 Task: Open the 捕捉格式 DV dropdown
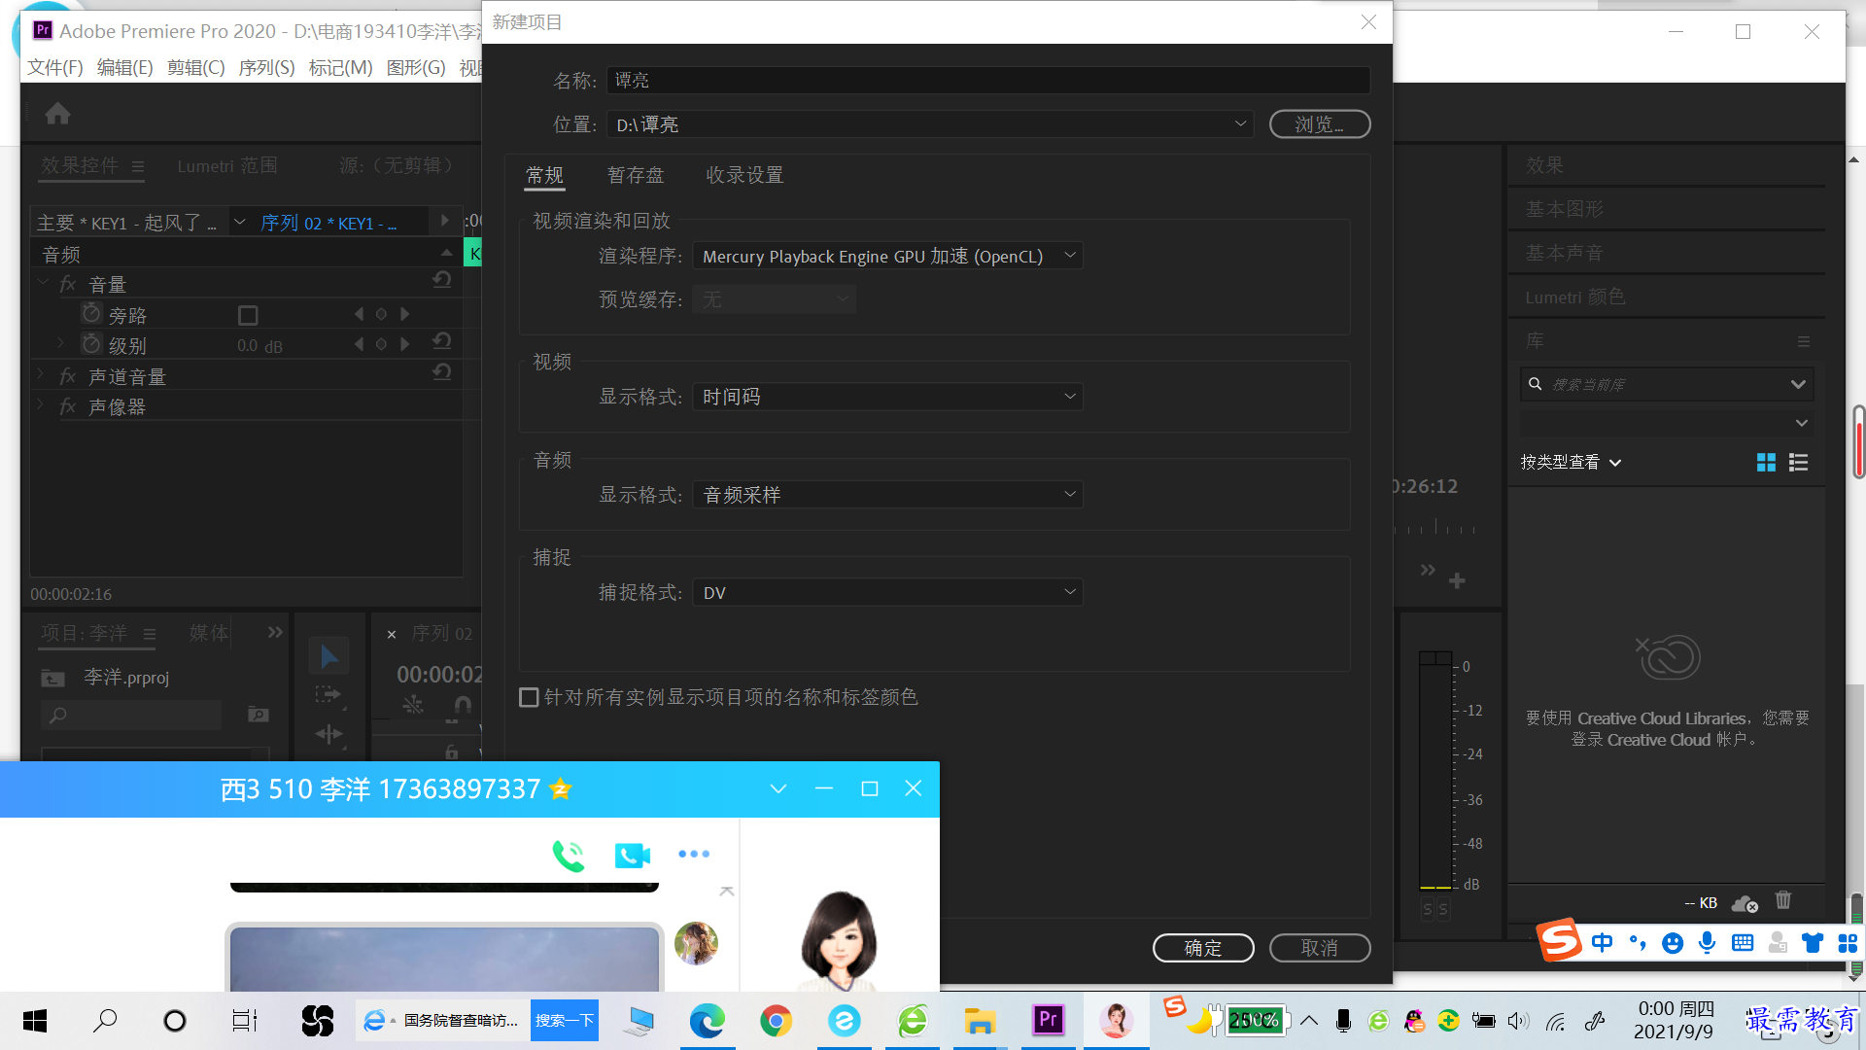[887, 592]
